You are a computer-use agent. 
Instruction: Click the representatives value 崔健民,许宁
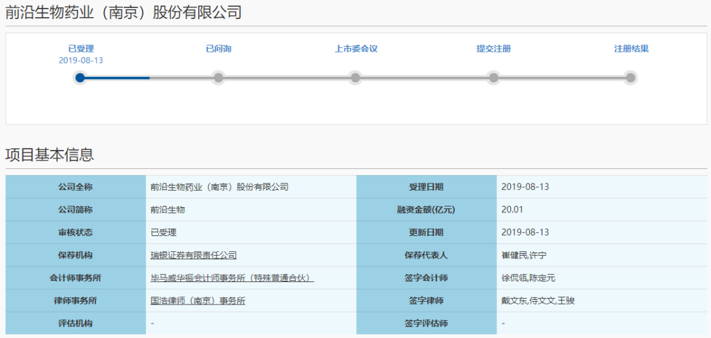tap(524, 256)
